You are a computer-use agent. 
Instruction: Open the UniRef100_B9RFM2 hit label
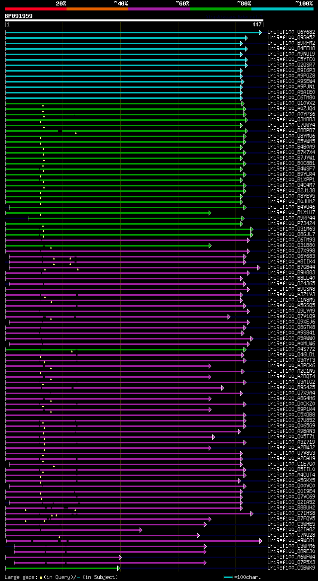click(x=291, y=43)
